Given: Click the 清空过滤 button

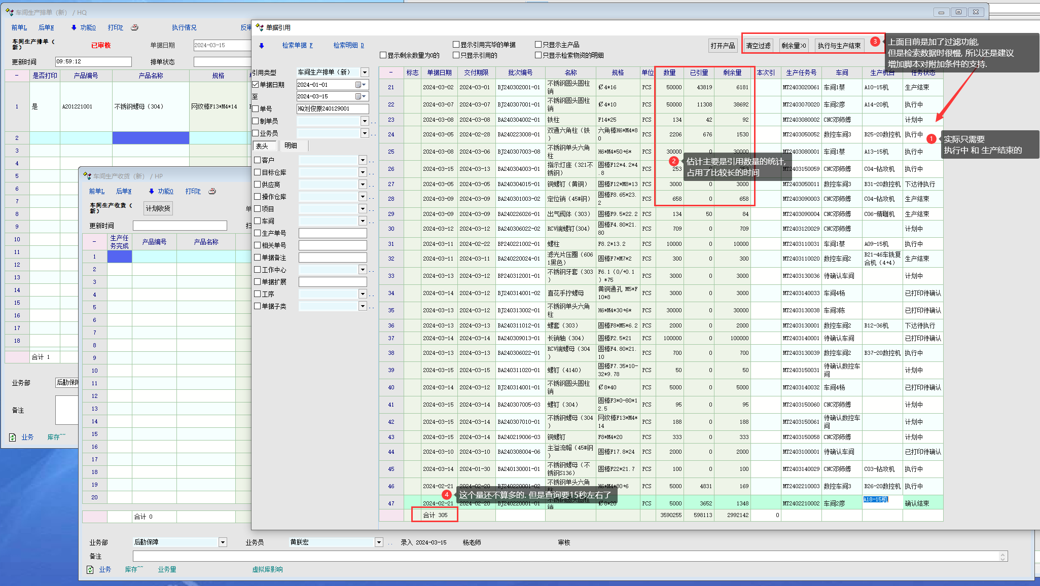Looking at the screenshot, I should pyautogui.click(x=758, y=46).
